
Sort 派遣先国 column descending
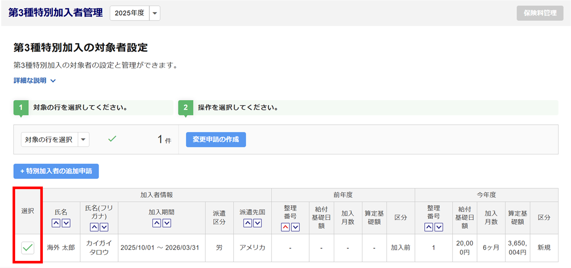pos(257,223)
